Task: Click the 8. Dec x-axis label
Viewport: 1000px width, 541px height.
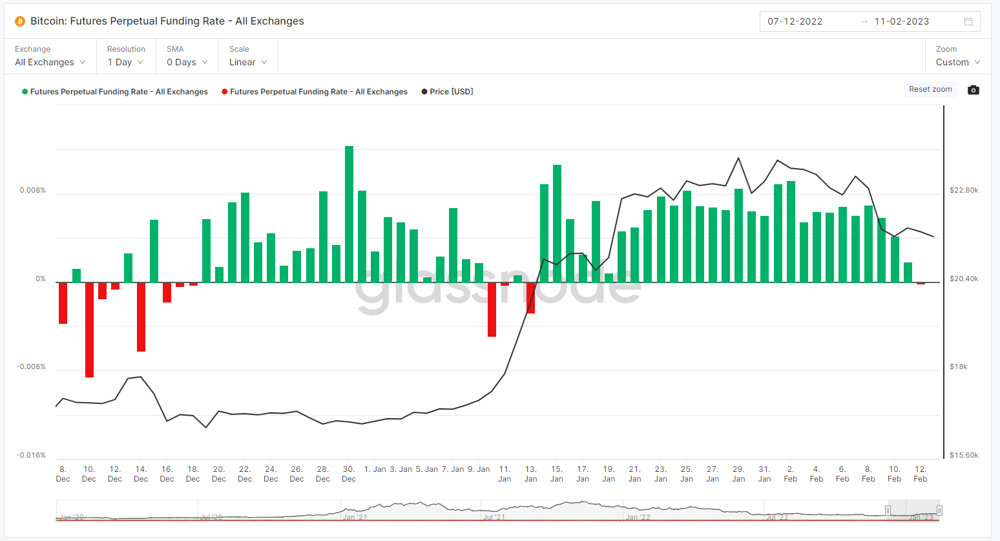Action: (63, 474)
